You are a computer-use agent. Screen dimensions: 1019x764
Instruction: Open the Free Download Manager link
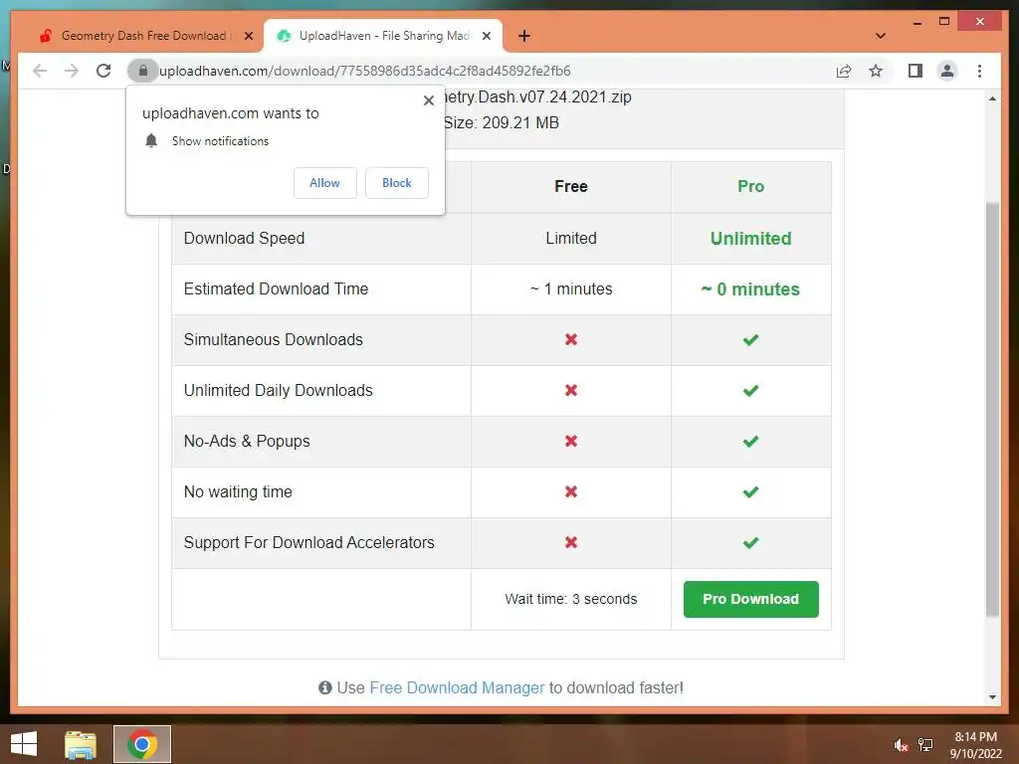(x=457, y=687)
